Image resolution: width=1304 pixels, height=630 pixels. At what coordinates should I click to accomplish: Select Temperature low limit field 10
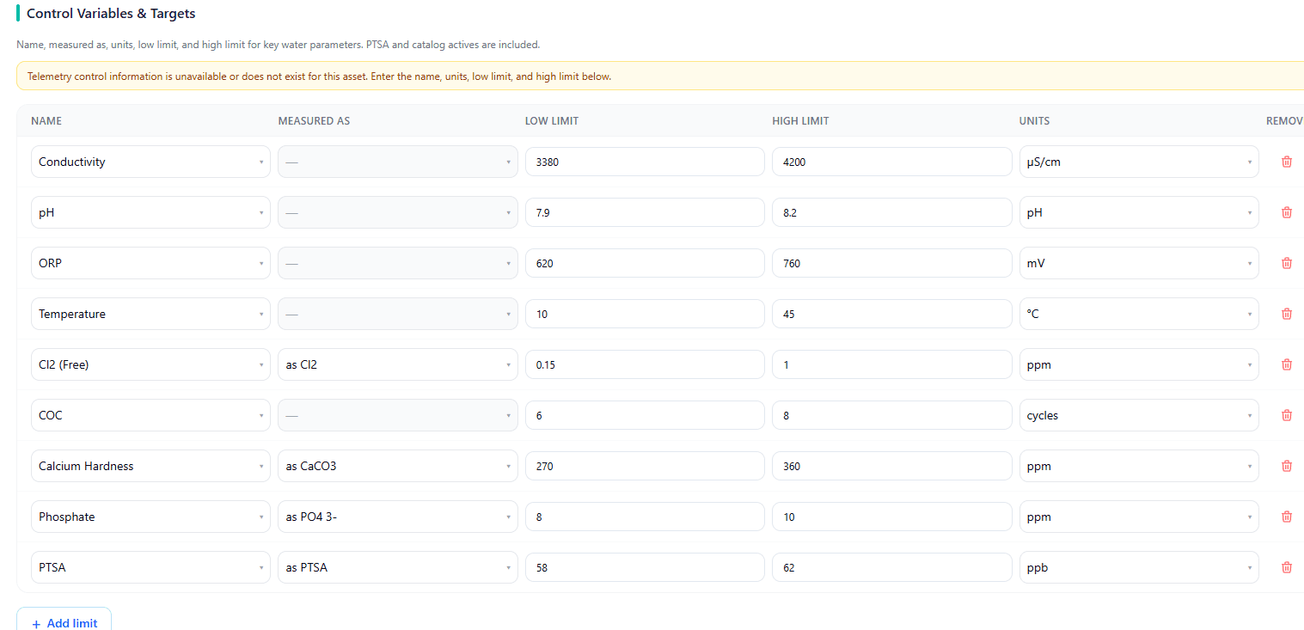tap(645, 314)
